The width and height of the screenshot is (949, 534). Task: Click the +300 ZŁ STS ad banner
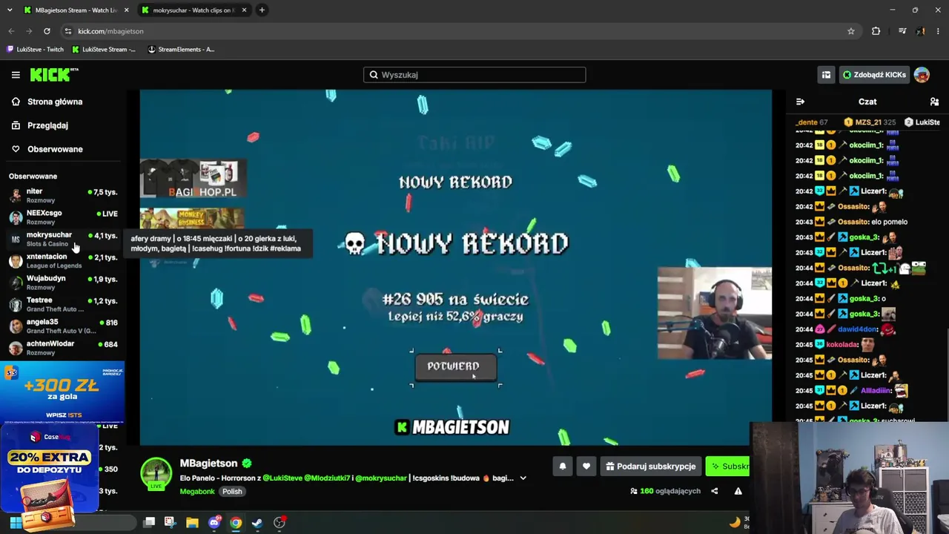62,392
